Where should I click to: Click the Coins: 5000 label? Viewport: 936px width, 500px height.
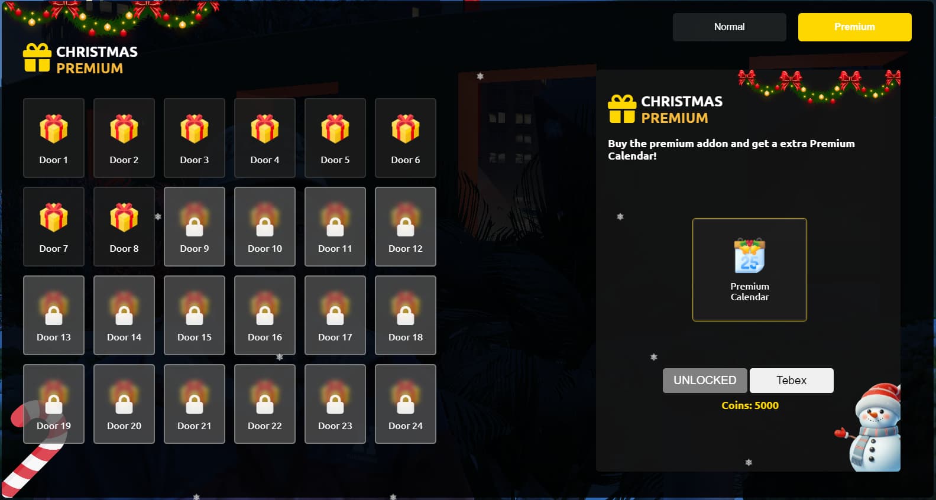point(750,405)
